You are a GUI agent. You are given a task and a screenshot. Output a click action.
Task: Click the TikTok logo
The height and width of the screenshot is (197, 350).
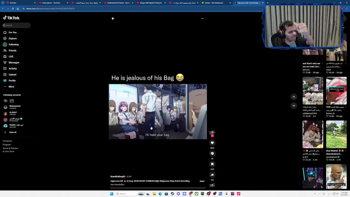pyautogui.click(x=11, y=18)
